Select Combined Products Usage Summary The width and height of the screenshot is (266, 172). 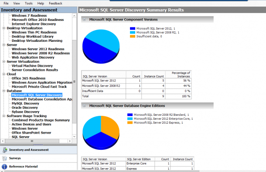pos(41,120)
